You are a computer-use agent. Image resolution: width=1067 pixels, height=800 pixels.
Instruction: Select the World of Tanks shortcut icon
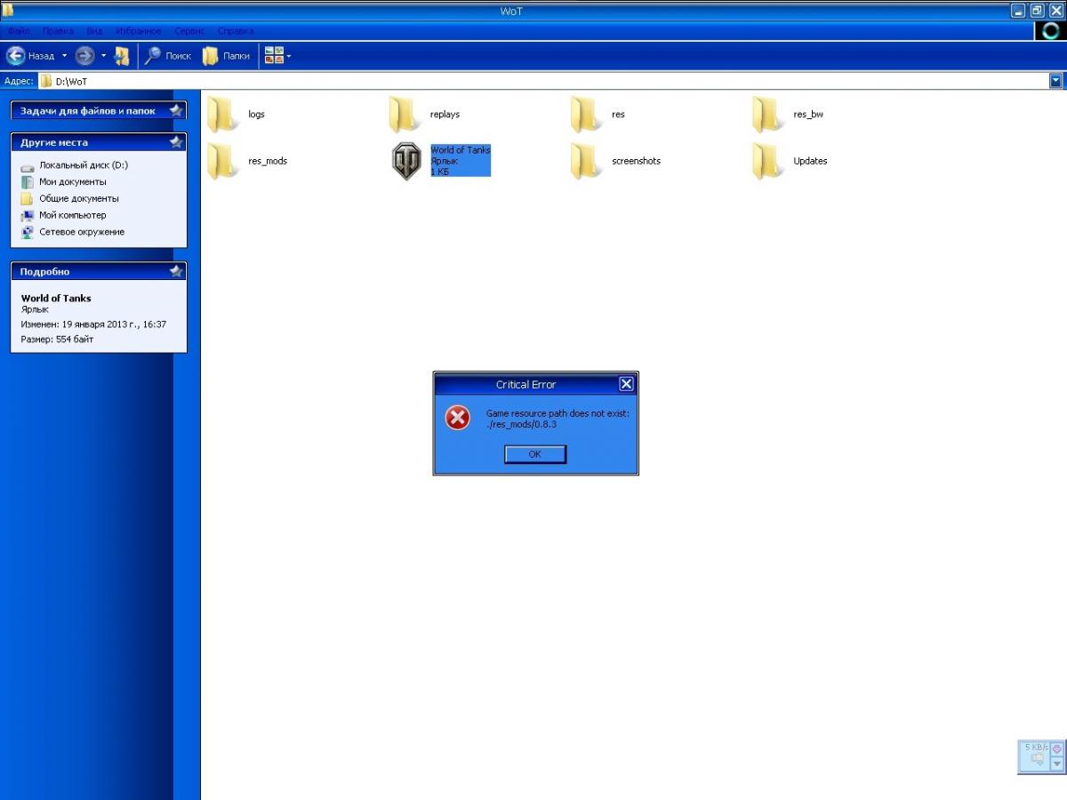click(x=407, y=162)
